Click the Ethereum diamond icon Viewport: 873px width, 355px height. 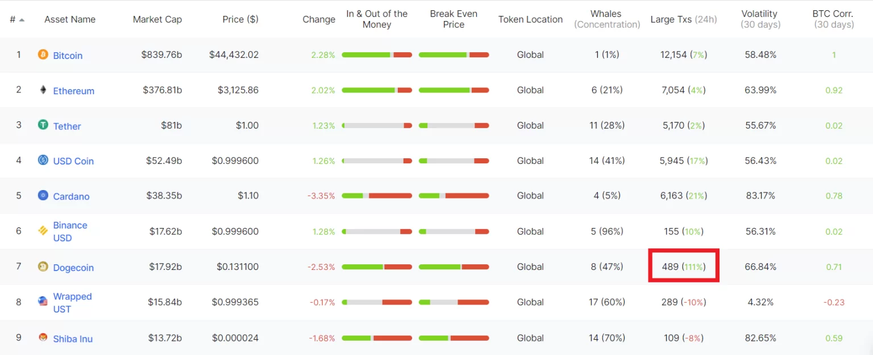pos(43,90)
